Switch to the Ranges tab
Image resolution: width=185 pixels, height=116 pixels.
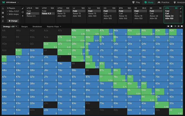click(25, 27)
